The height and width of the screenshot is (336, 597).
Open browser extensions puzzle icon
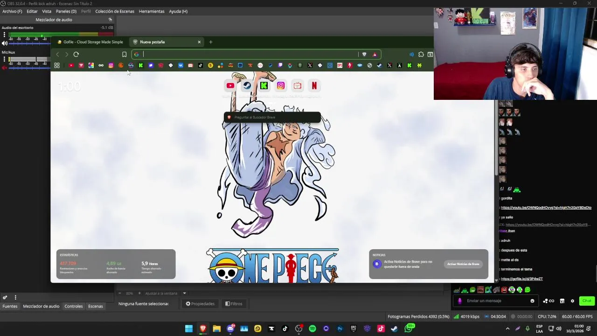[421, 54]
